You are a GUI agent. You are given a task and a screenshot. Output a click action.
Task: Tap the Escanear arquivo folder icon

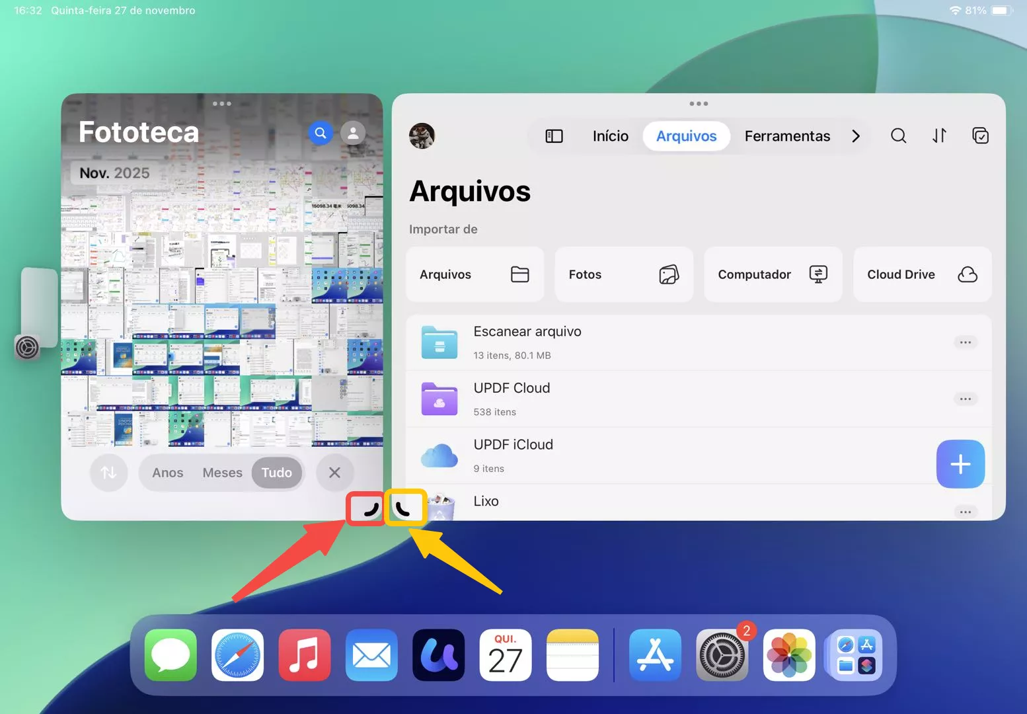tap(439, 342)
